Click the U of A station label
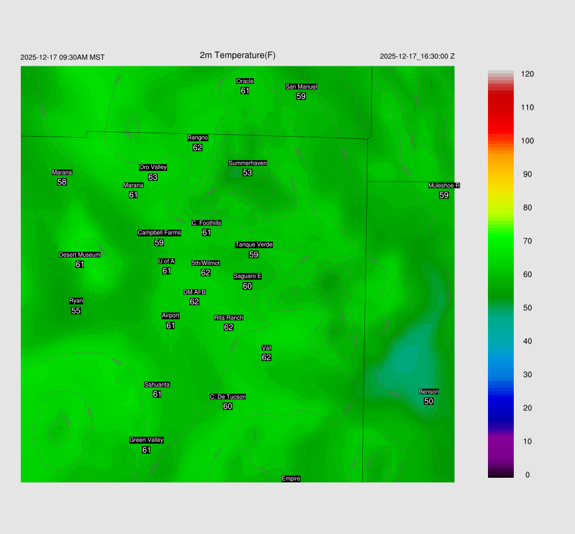 [x=166, y=261]
